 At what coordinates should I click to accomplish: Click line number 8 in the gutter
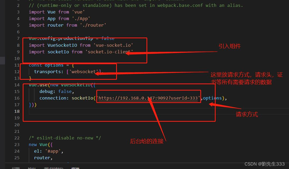(x=18, y=45)
